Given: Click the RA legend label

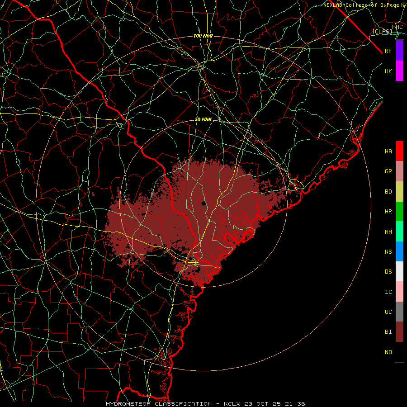Looking at the screenshot, I should [388, 232].
